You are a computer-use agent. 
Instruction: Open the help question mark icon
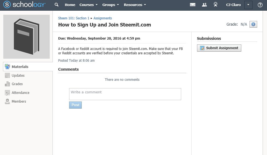coord(260,5)
